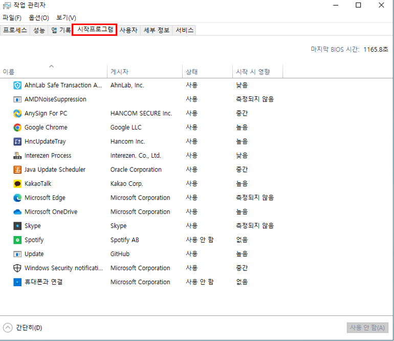Click the 휴대폰과 연결 app icon
This screenshot has width=394, height=341.
point(17,282)
